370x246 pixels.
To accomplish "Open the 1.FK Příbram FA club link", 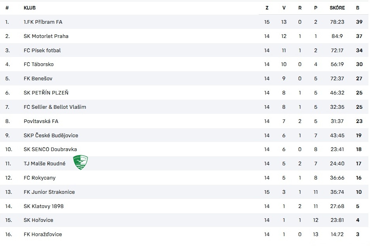I will [x=43, y=22].
